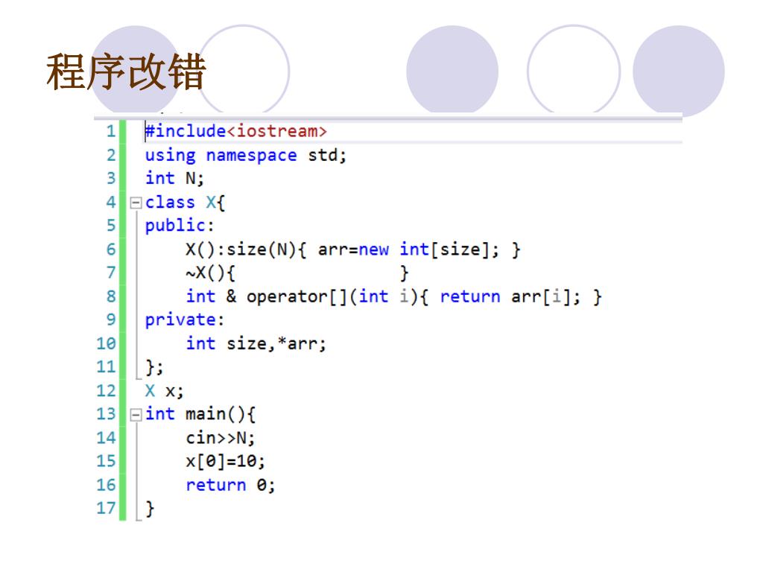Click the 'public:' access specifier
763x572 pixels.
[180, 226]
